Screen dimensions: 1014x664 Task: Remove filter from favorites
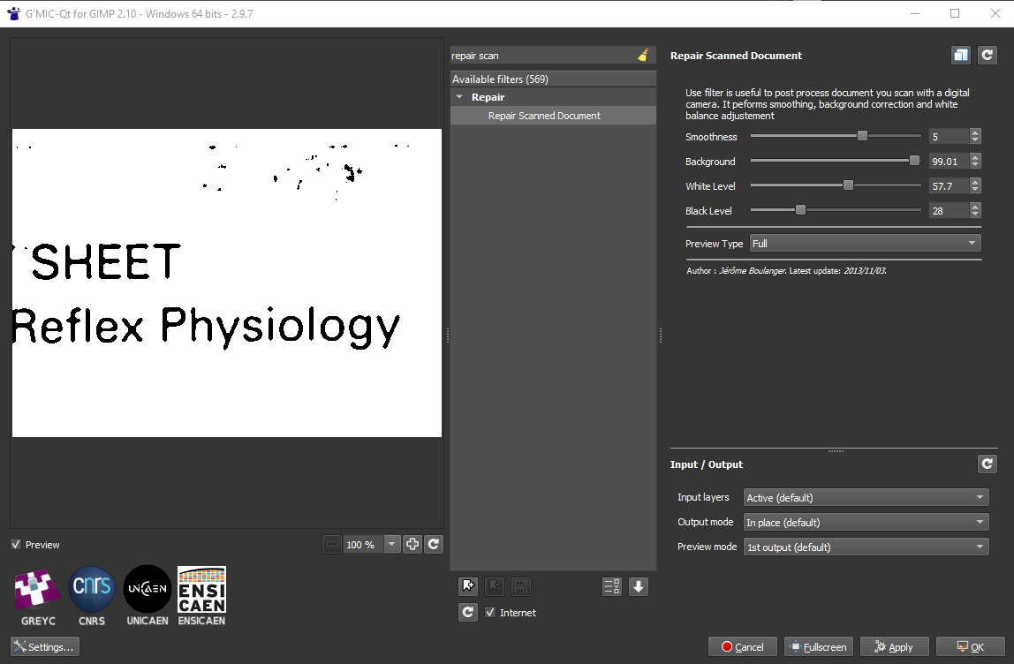(494, 586)
